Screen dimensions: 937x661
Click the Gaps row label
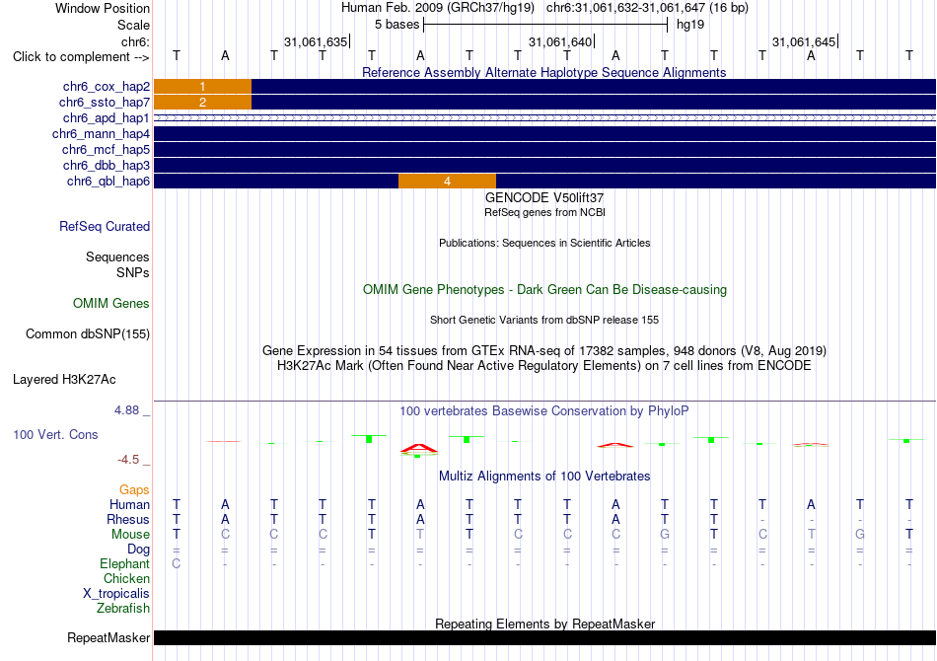pyautogui.click(x=134, y=490)
